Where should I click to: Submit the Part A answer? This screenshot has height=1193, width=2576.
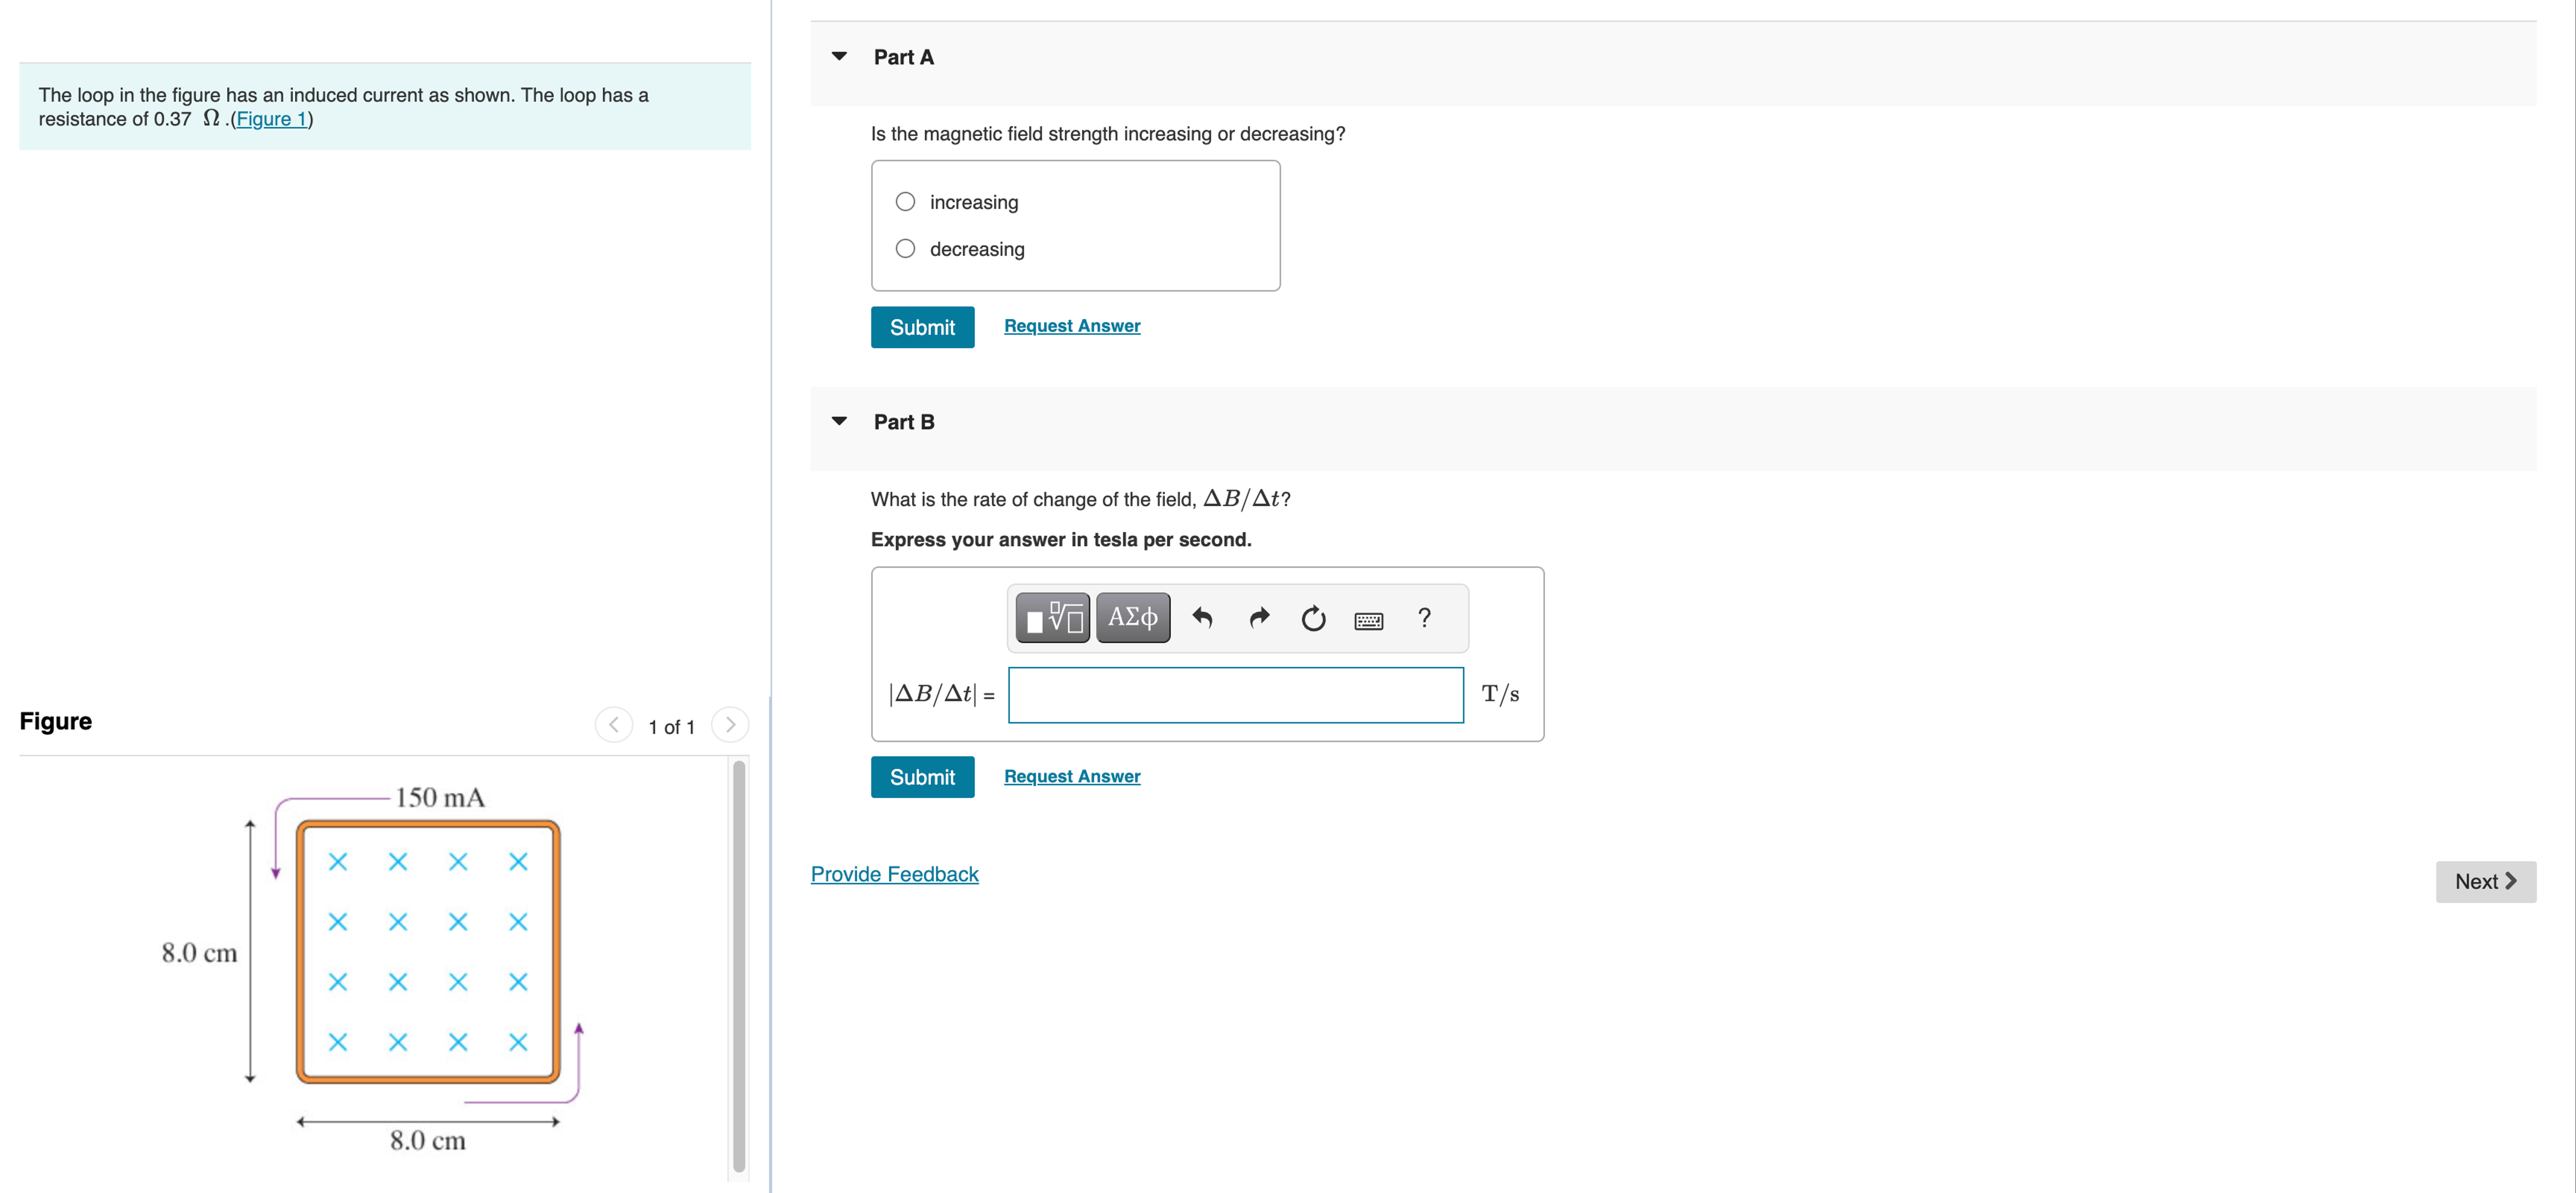921,328
